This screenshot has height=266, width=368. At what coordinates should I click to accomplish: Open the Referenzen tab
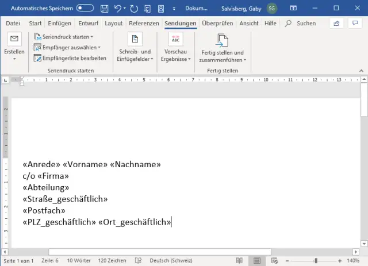[144, 23]
